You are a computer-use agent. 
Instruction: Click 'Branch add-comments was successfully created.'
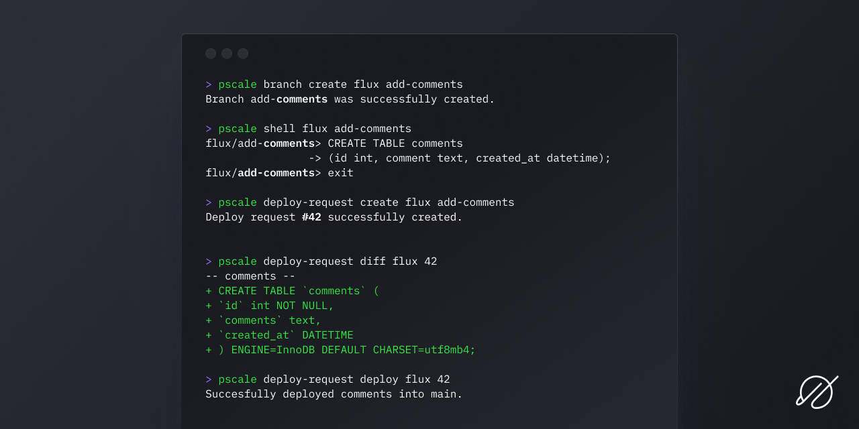(350, 99)
